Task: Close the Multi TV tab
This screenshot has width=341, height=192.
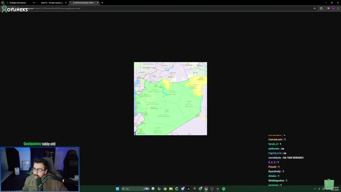Action: (66, 3)
